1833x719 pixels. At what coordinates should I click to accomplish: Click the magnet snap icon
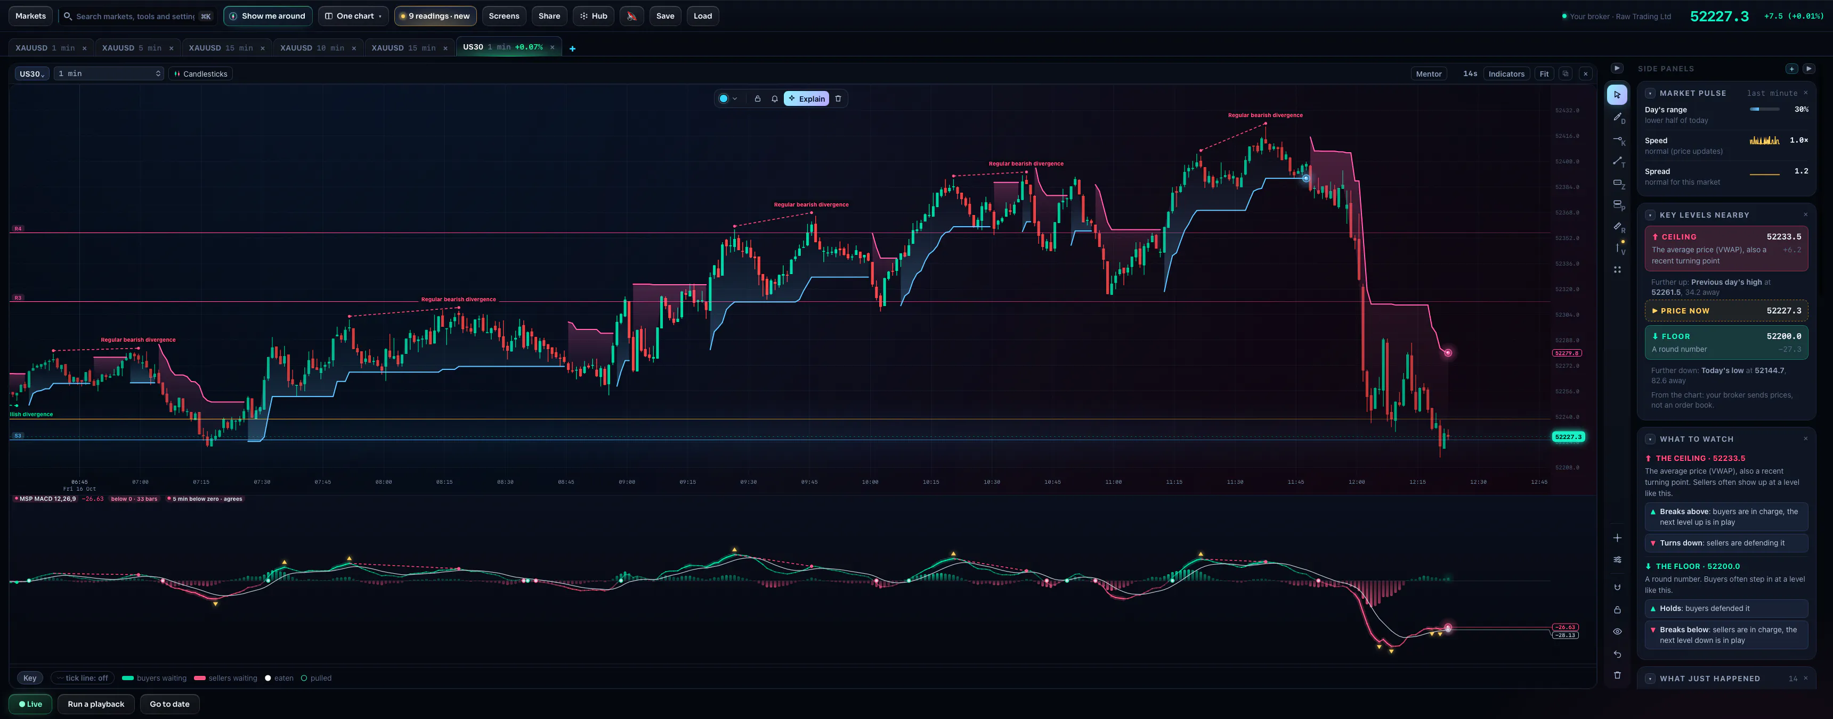[x=1617, y=587]
